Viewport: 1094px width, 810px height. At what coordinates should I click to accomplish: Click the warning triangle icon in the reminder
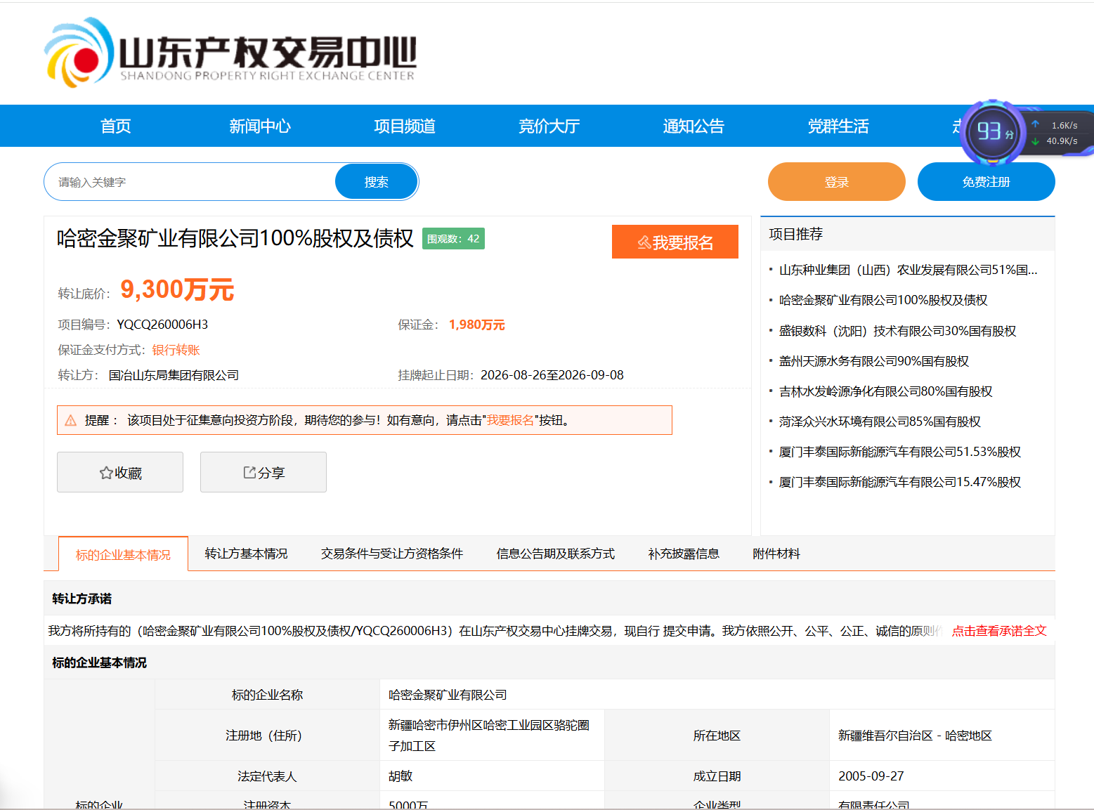71,420
